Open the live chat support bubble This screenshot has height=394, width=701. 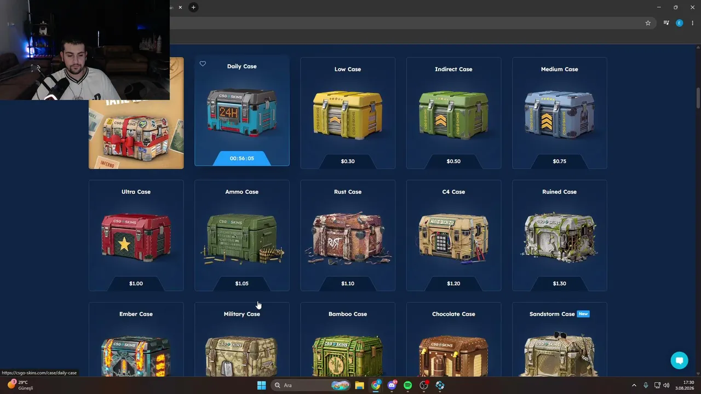(x=680, y=361)
